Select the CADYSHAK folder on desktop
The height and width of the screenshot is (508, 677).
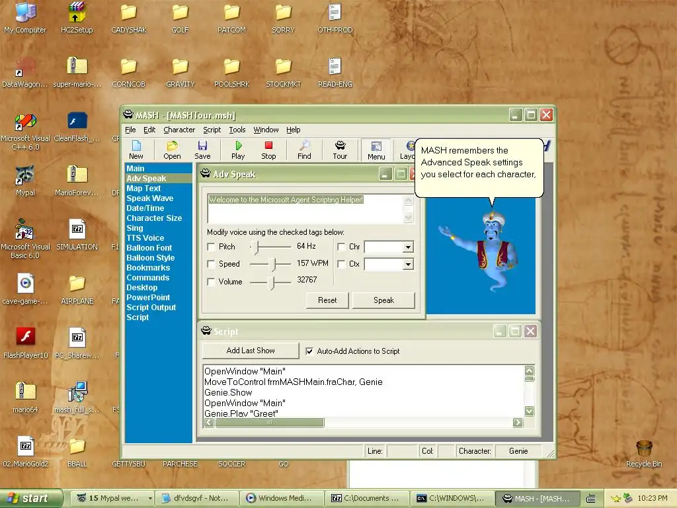pyautogui.click(x=129, y=17)
